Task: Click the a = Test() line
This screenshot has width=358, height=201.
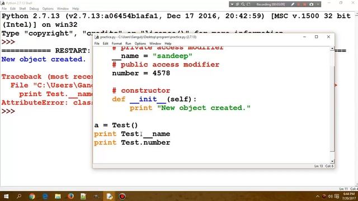Action: (x=116, y=125)
